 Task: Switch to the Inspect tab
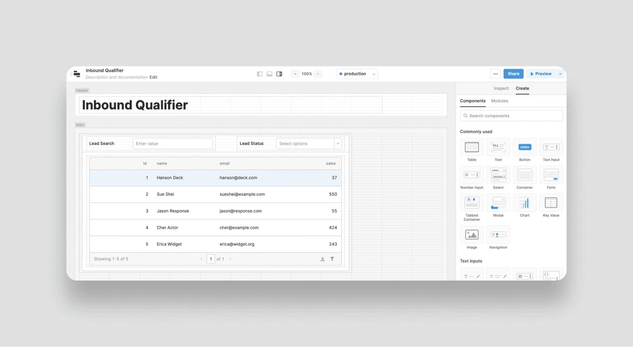[501, 89]
